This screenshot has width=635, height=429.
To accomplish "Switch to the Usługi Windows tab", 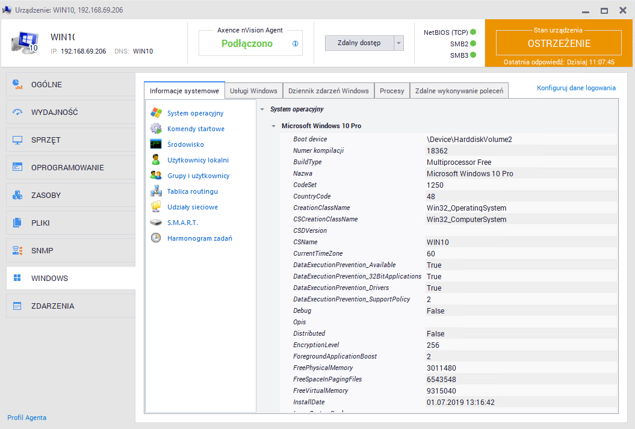I will point(253,91).
